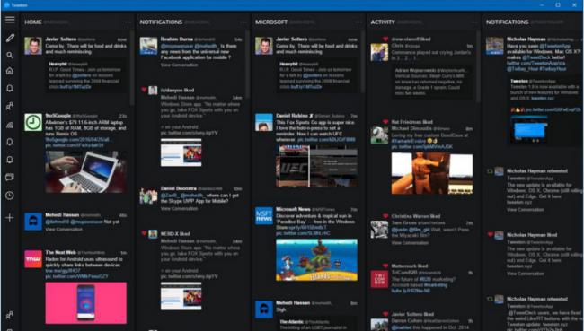Viewport: 584px width, 331px height.
Task: Open the TriComB2B red avatar in Activity
Action: click(379, 279)
